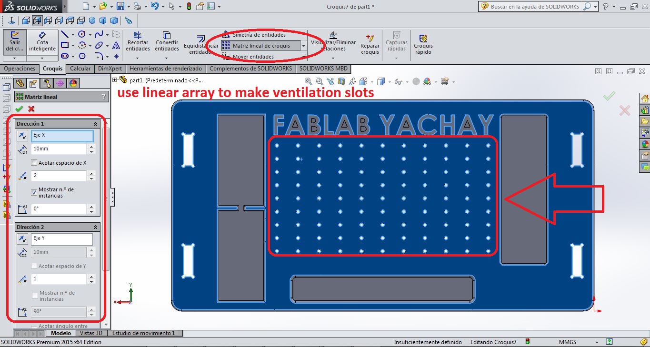Click the Open folder icon
650x347 pixels.
(x=103, y=6)
